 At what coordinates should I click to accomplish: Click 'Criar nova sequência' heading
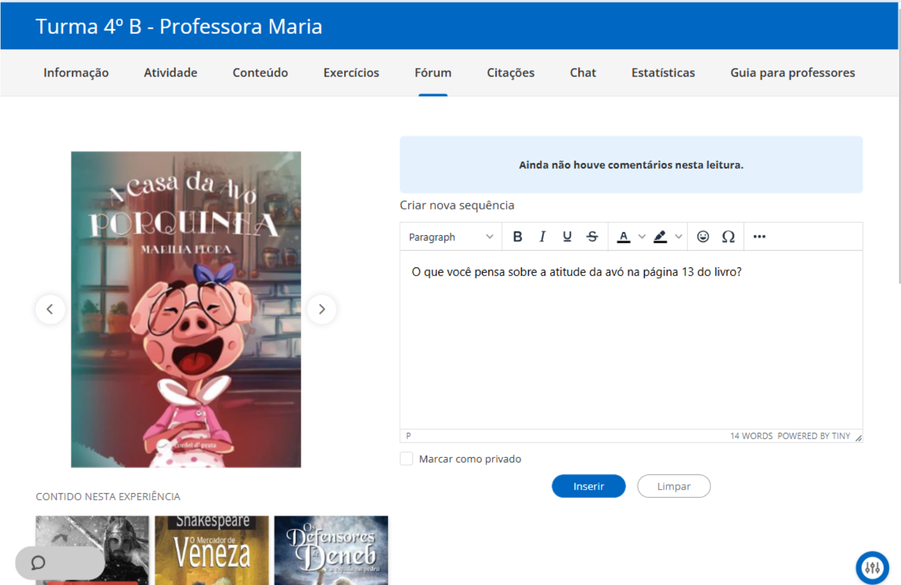click(x=457, y=205)
